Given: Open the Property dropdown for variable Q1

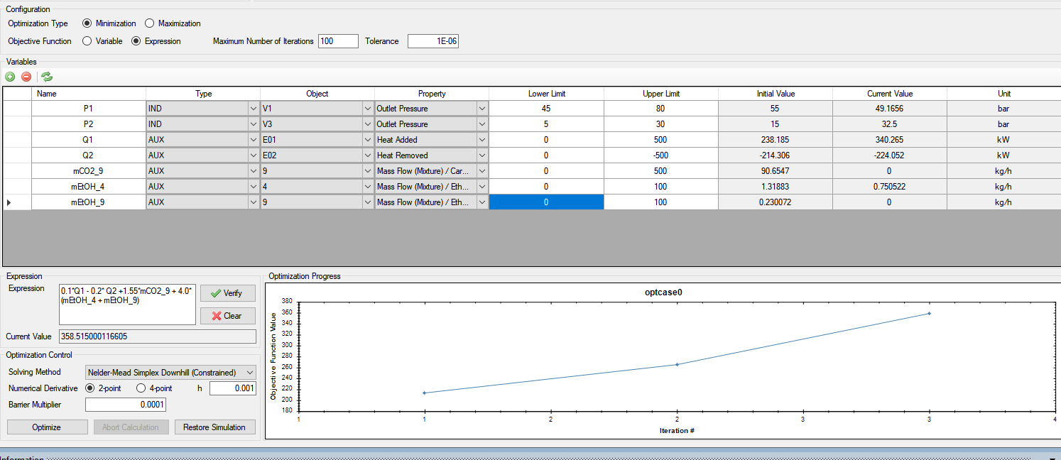Looking at the screenshot, I should pos(482,139).
